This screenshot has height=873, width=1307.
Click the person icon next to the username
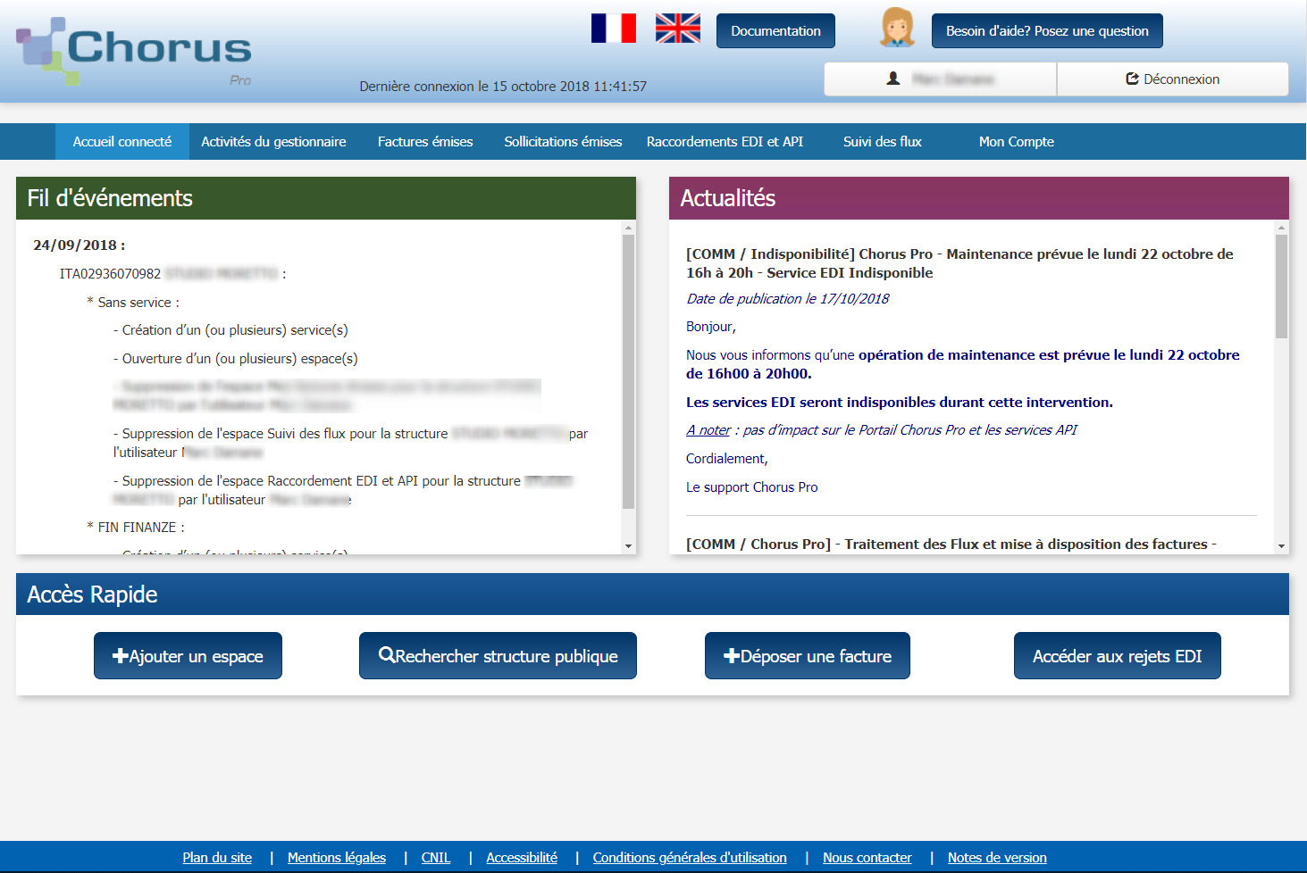[892, 79]
